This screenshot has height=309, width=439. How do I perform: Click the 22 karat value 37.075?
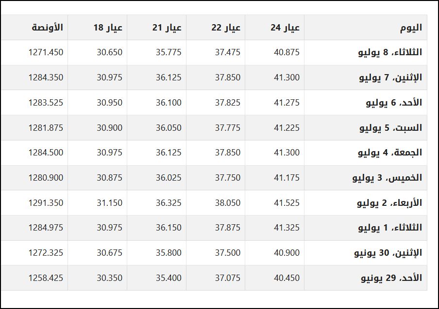click(228, 278)
